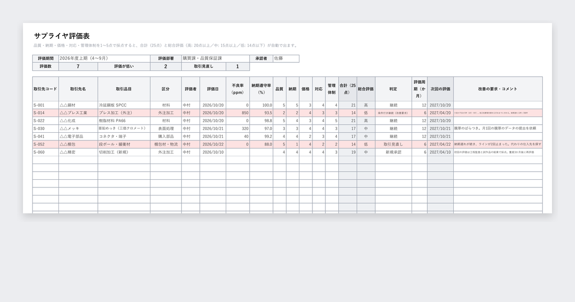Select the total score 19 for S-060
The image size is (575, 302).
[x=348, y=152]
